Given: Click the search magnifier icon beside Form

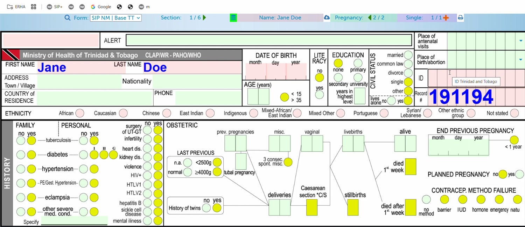Looking at the screenshot, I should click(x=67, y=18).
